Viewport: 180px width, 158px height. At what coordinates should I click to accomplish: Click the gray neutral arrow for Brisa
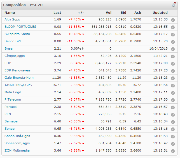coord(83,48)
